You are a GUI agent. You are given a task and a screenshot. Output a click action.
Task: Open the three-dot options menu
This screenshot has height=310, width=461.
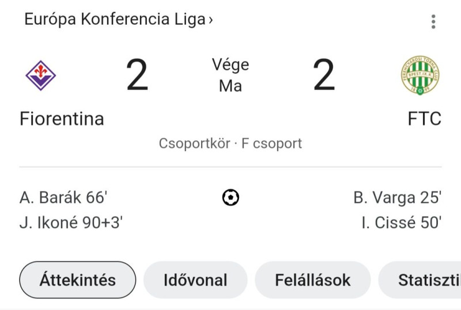click(433, 21)
